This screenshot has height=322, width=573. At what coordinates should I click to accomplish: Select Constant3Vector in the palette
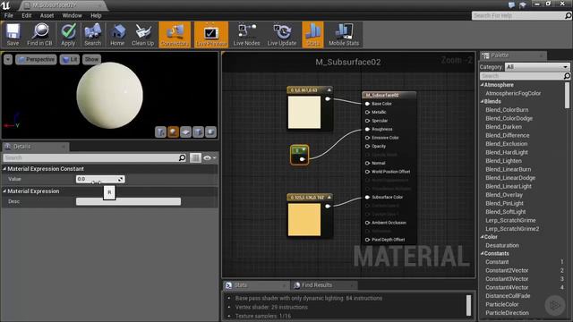[x=507, y=279]
